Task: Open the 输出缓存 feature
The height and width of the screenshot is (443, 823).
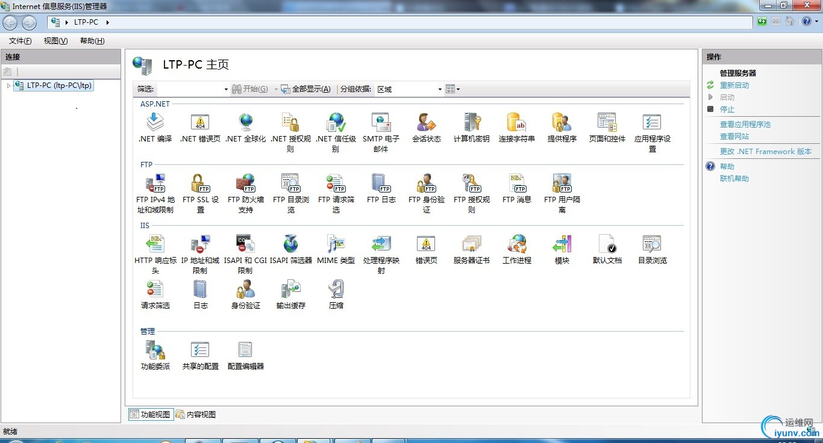Action: [290, 295]
